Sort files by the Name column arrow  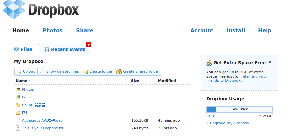point(29,81)
